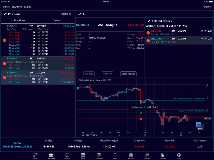Open the Setup gear icon
Image resolution: width=214 pixels, height=160 pixels.
[179, 155]
